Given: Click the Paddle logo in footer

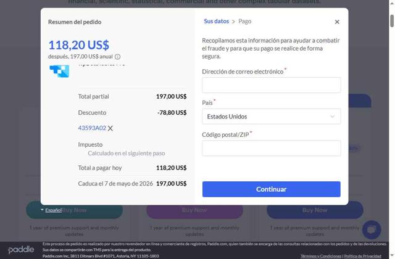Looking at the screenshot, I should (x=21, y=250).
